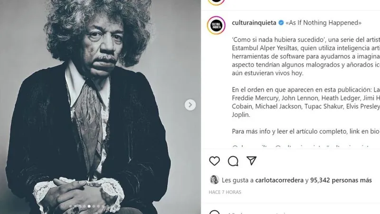
Task: Click the partially visible story-ring avatar at the top
Action: 216,2
